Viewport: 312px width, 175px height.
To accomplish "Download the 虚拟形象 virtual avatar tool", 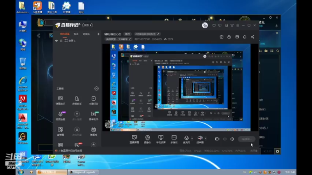I will click(x=77, y=131).
